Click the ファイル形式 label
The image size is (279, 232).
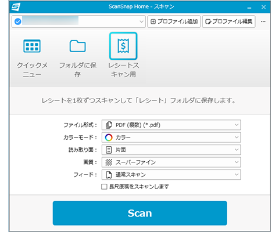point(80,125)
